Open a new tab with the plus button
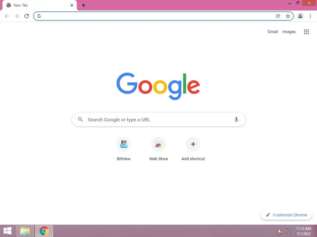This screenshot has width=317, height=237. click(x=84, y=5)
